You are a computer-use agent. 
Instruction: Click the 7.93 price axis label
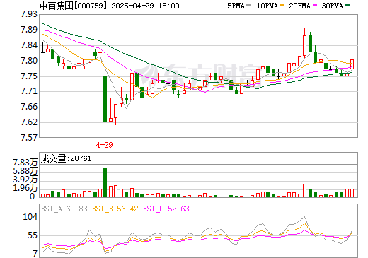click(x=29, y=14)
